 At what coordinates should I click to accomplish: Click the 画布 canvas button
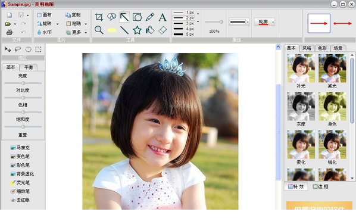pyautogui.click(x=44, y=15)
